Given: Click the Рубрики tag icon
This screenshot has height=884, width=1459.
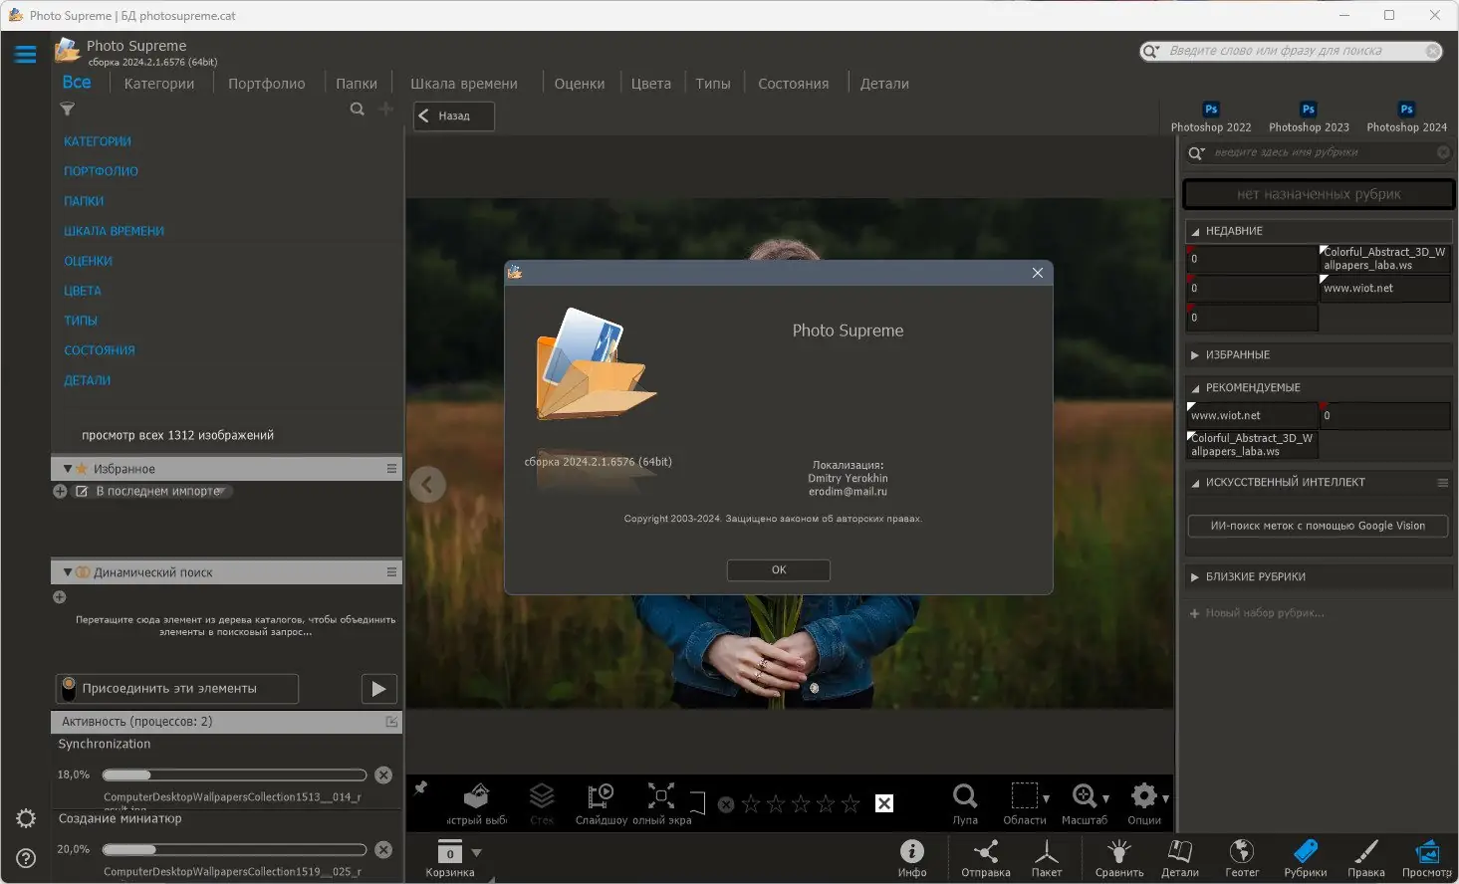Looking at the screenshot, I should [1305, 852].
